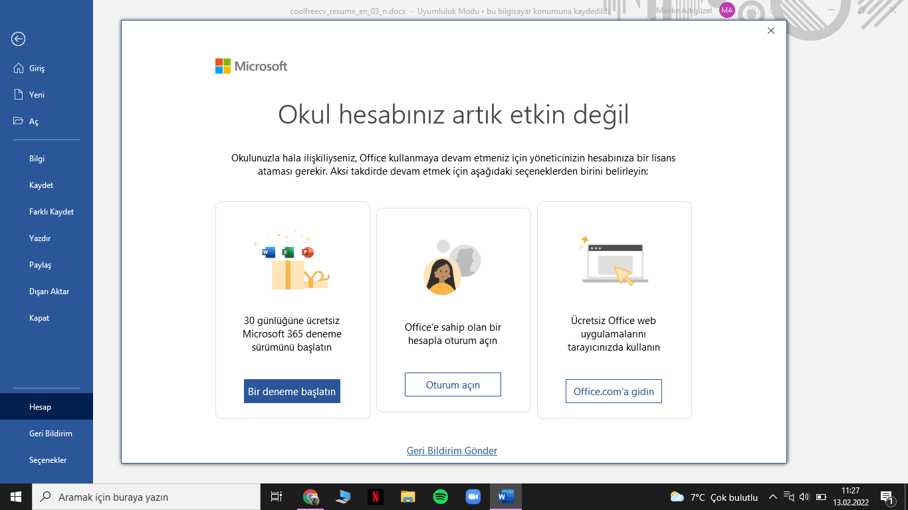This screenshot has width=908, height=510.
Task: Select the highlighted Hesap item
Action: pyautogui.click(x=47, y=407)
